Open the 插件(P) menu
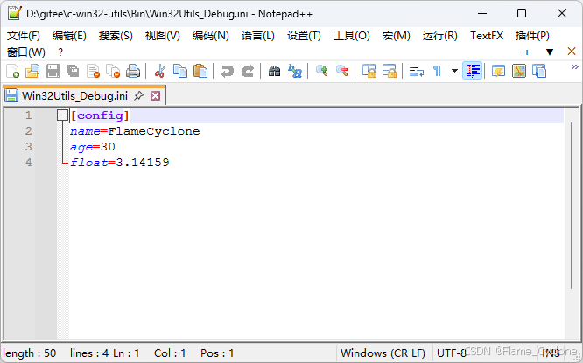The width and height of the screenshot is (583, 363). click(532, 36)
